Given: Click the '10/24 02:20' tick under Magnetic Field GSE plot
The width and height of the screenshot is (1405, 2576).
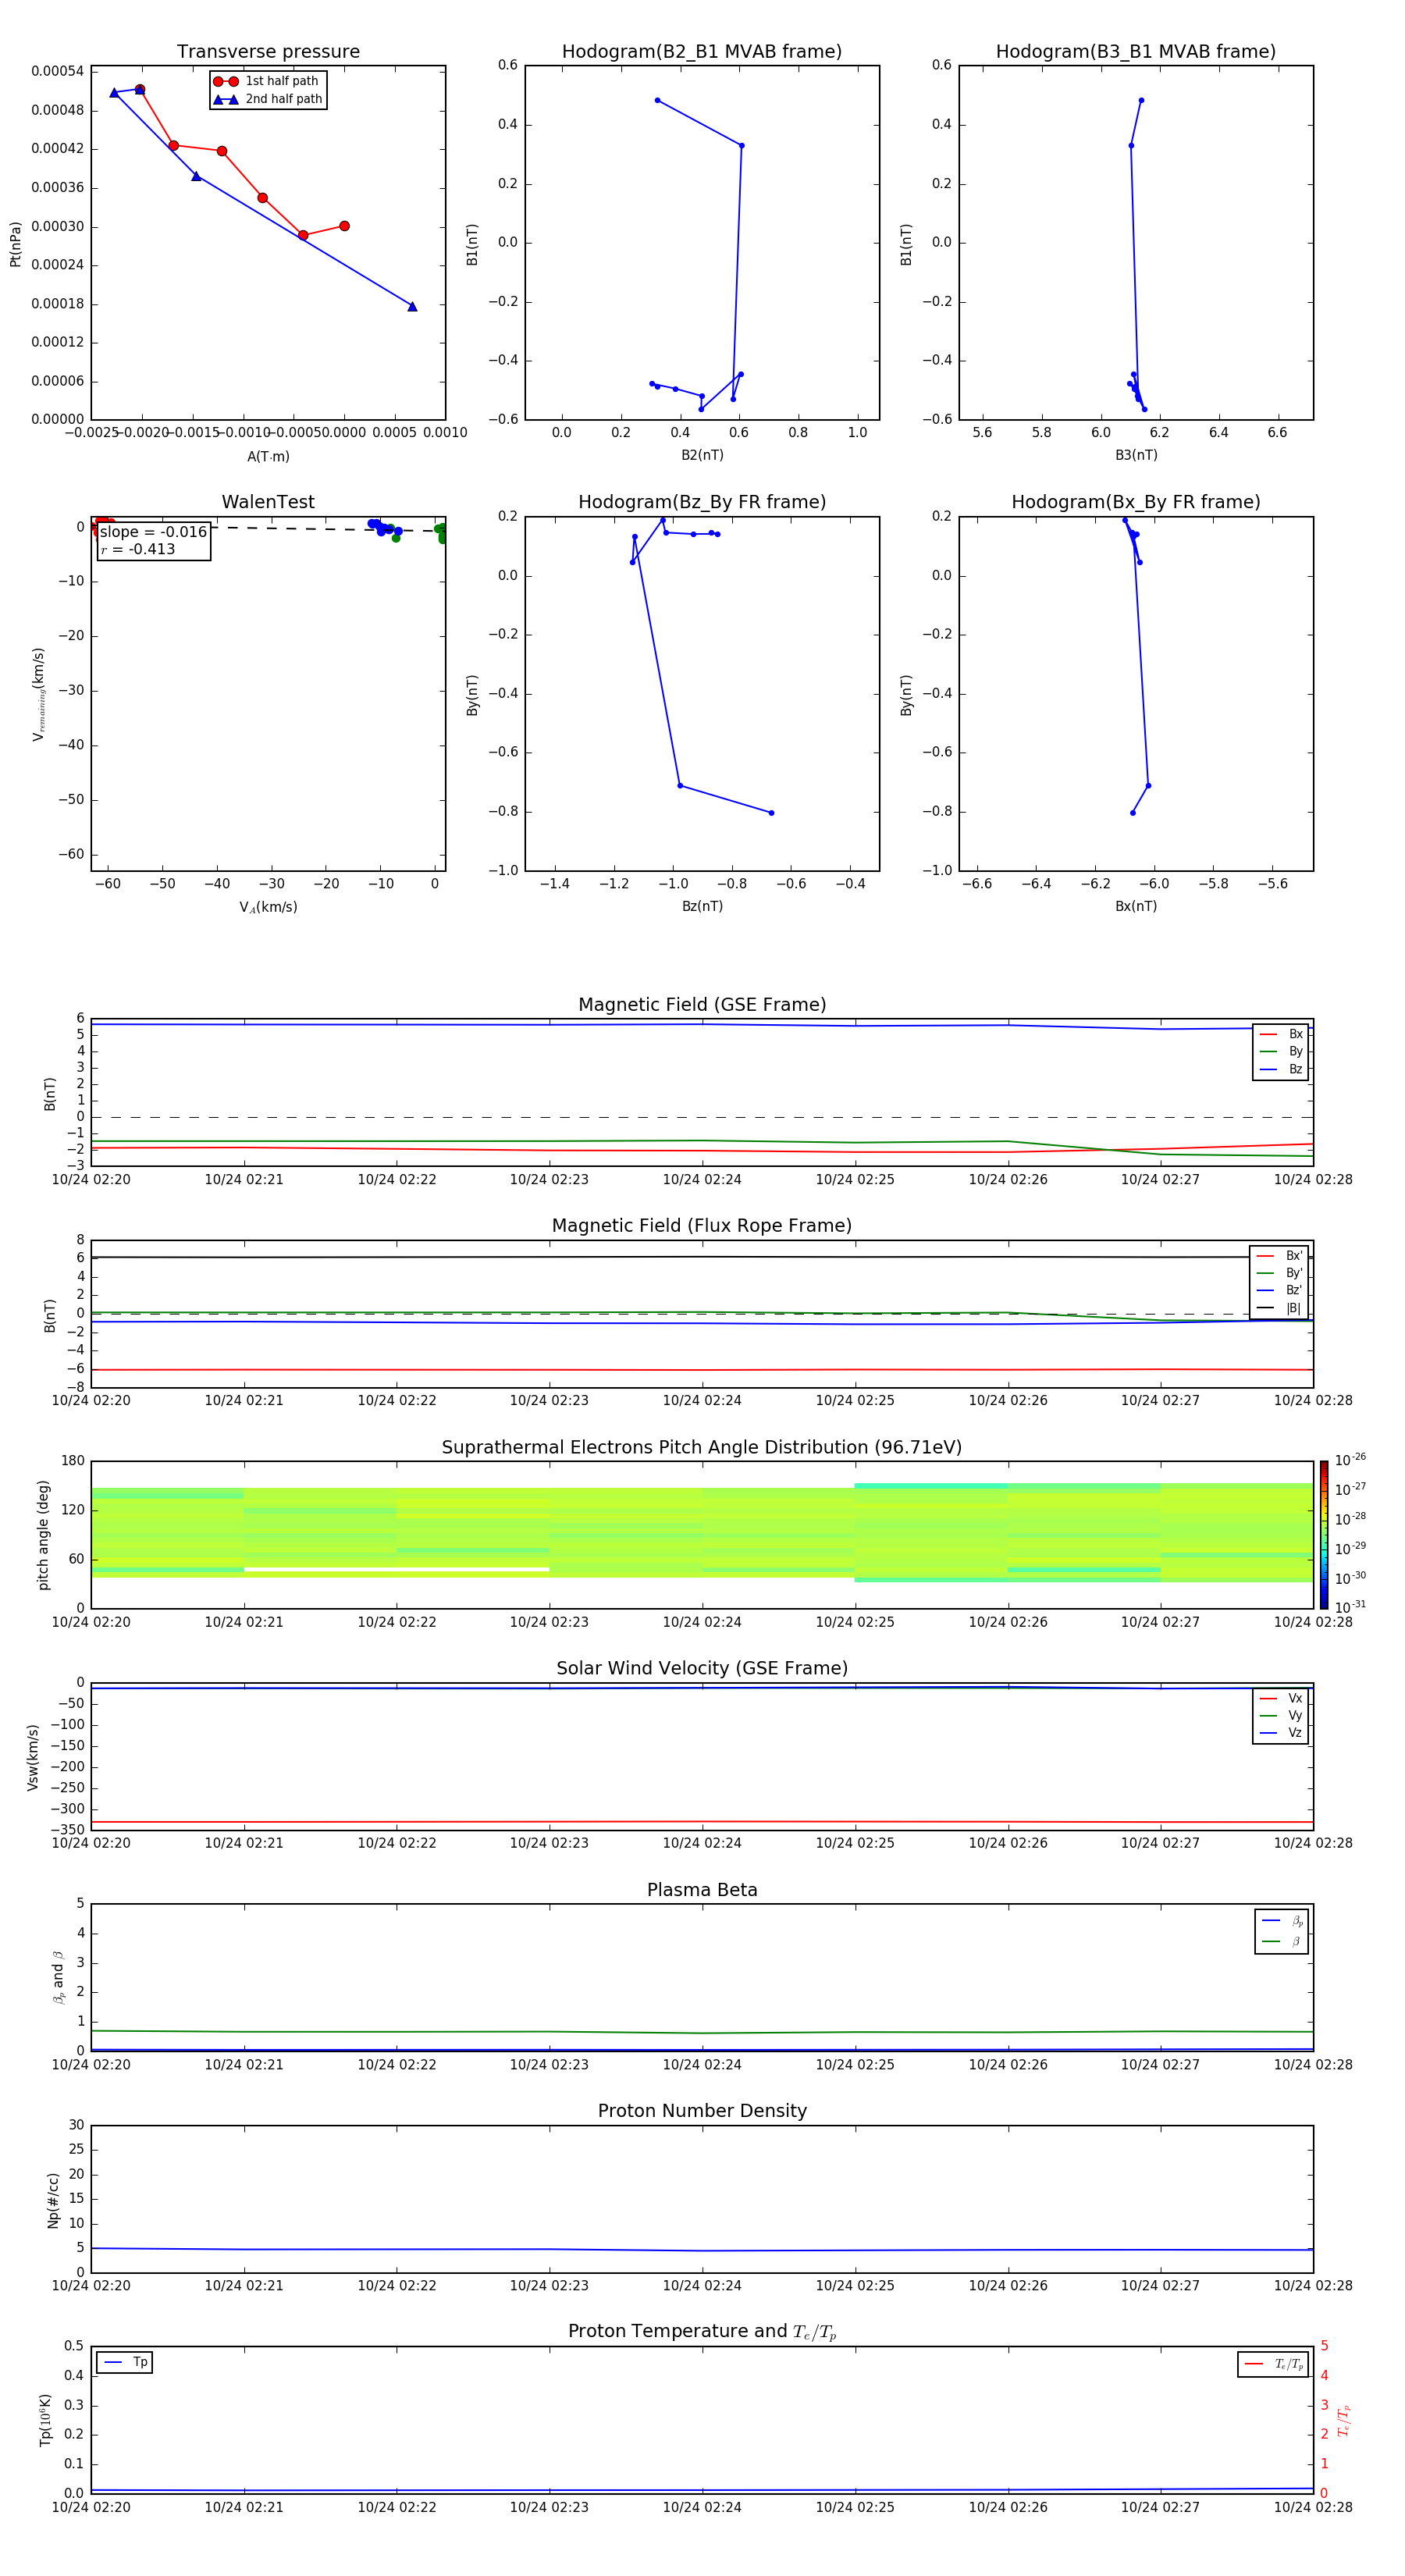Looking at the screenshot, I should [91, 1179].
